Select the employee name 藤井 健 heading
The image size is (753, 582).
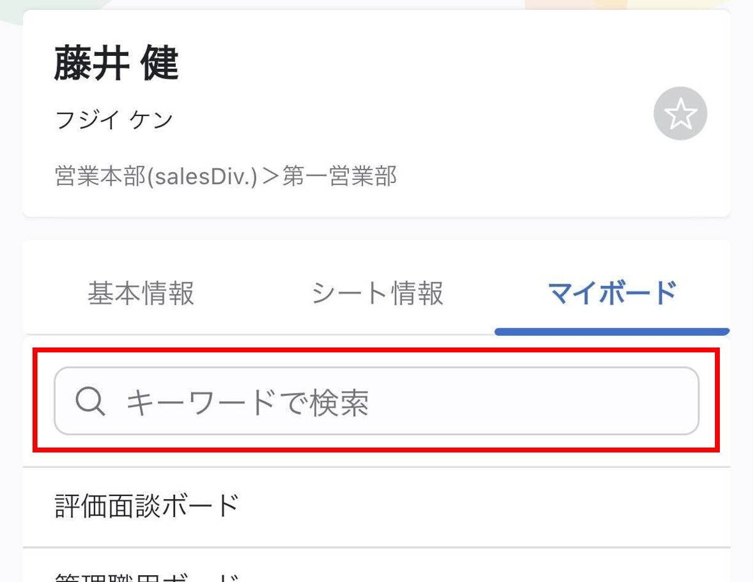(x=116, y=64)
